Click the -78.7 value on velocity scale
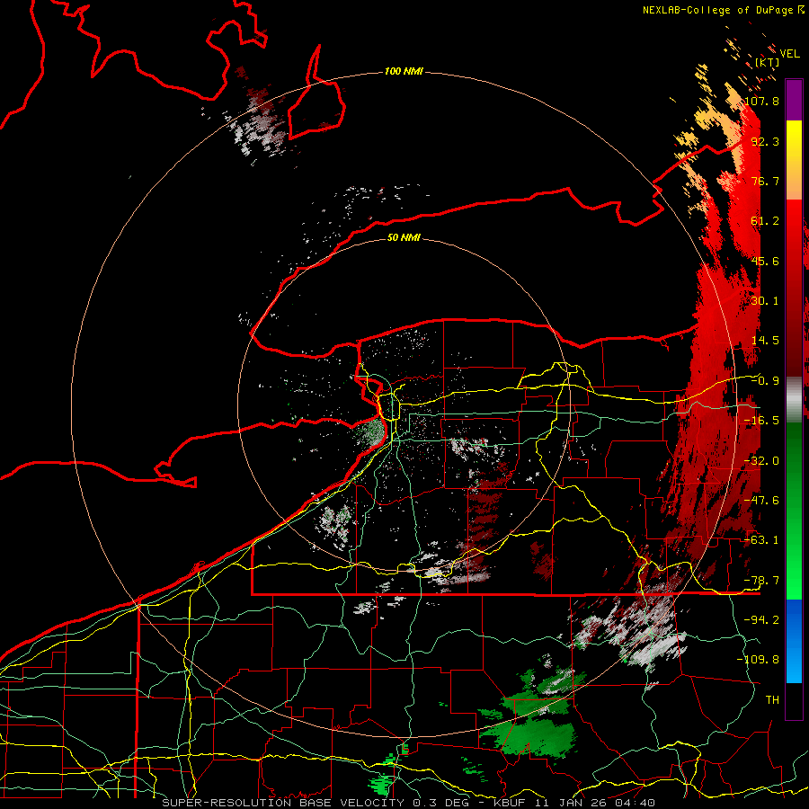Image resolution: width=809 pixels, height=809 pixels. tap(761, 581)
